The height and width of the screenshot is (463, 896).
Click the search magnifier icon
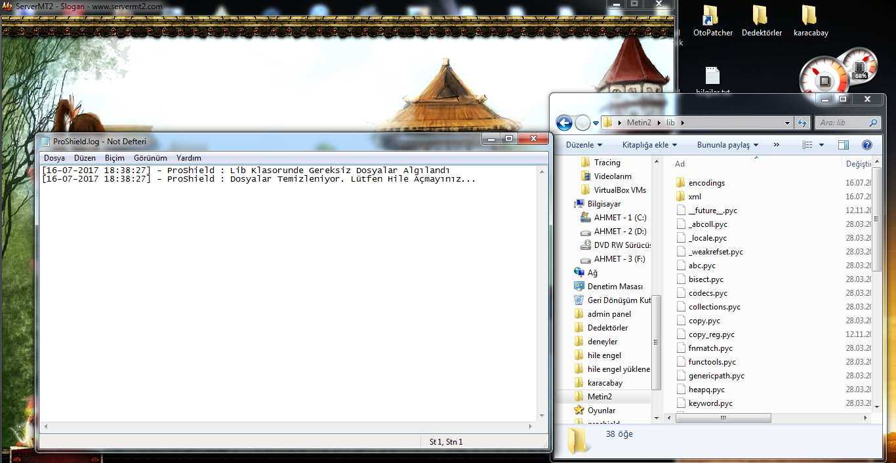coord(873,123)
